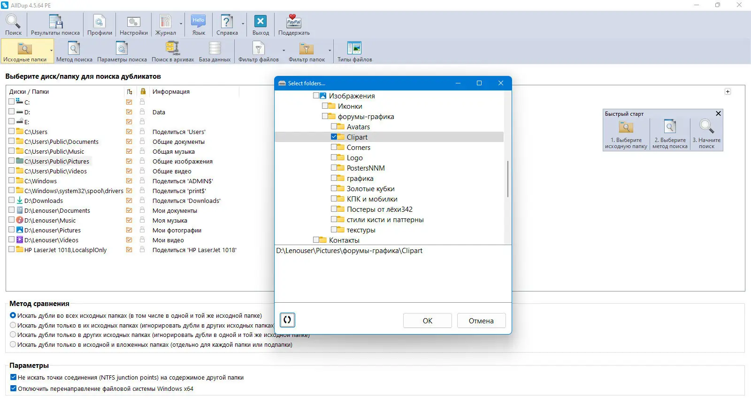Screen dimensions: 751x403
Task: Open Результаты поиска in the toolbar
Action: coord(55,25)
